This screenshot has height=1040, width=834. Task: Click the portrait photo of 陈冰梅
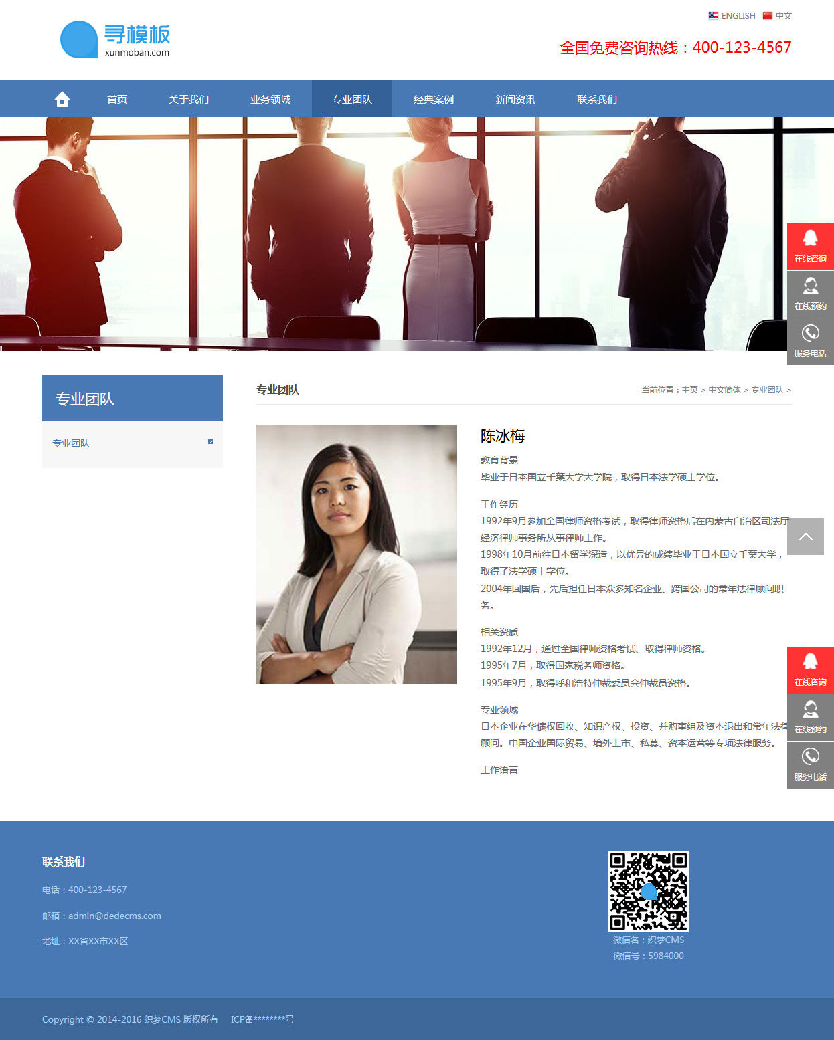357,554
